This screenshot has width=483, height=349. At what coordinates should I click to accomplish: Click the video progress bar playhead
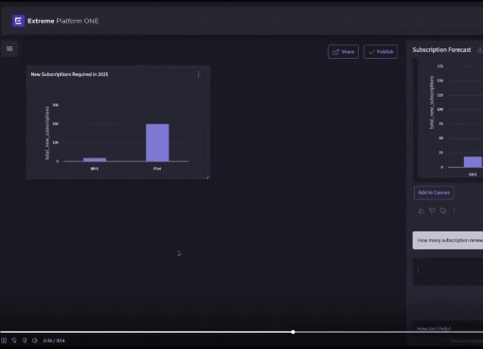point(293,332)
